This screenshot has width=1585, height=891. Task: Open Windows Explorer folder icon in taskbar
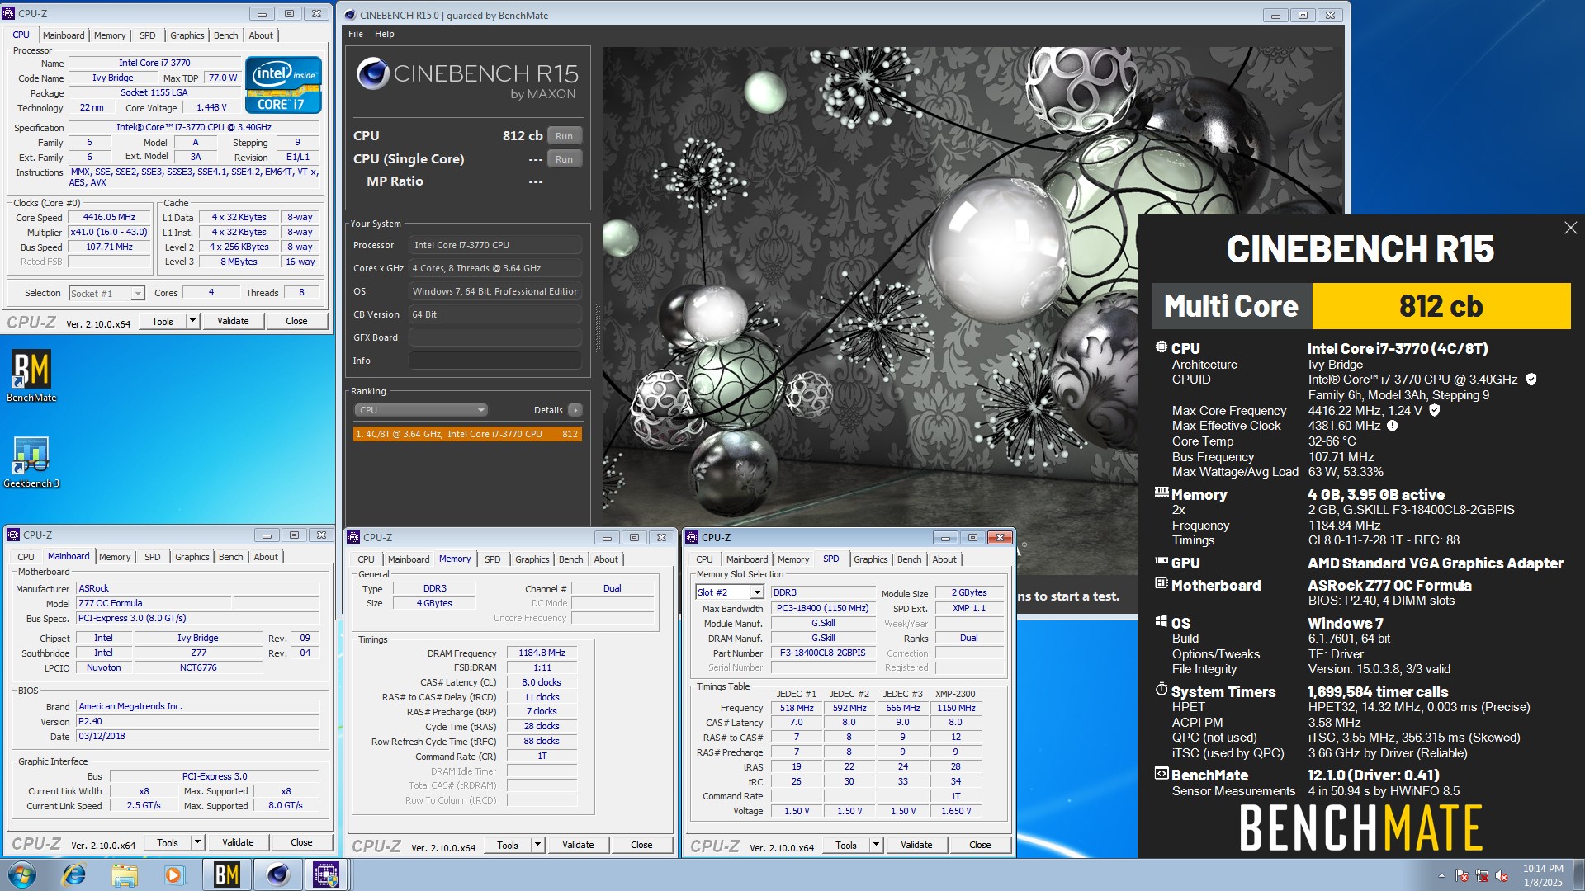coord(124,874)
